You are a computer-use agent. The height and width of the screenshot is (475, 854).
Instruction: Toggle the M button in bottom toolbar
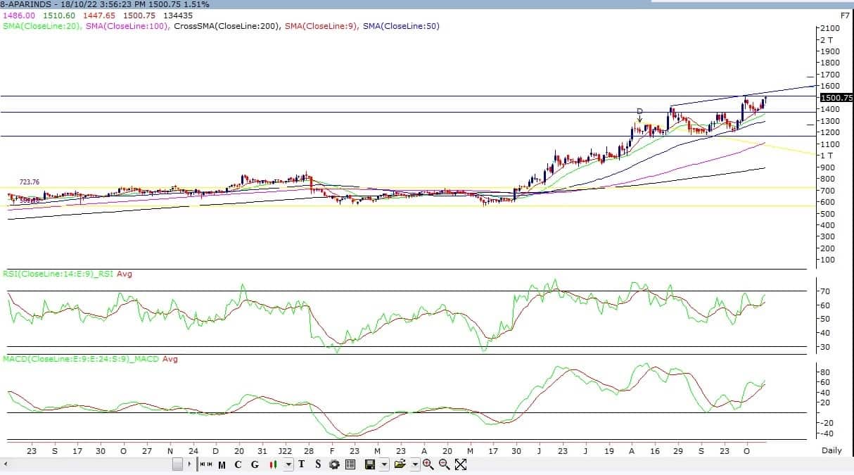(x=222, y=464)
